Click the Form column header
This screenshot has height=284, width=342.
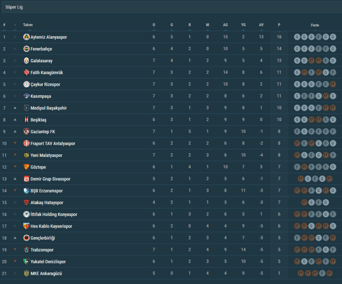[315, 25]
